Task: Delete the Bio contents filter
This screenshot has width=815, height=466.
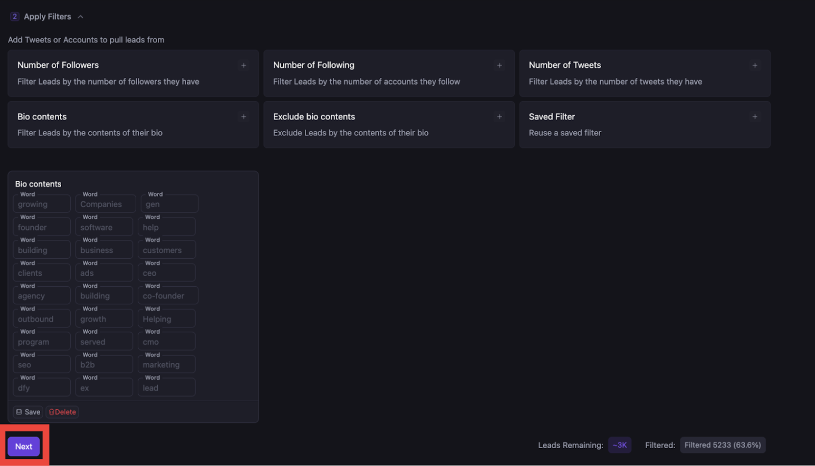Action: pyautogui.click(x=63, y=412)
